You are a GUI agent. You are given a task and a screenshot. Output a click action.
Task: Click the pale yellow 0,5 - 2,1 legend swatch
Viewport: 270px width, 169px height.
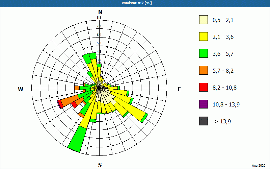[x=204, y=20]
